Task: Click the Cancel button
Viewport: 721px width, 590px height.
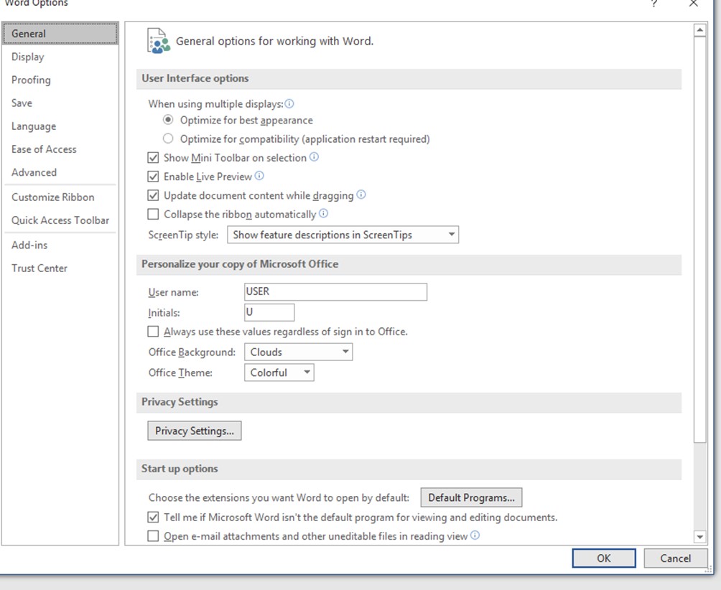Action: (x=676, y=558)
